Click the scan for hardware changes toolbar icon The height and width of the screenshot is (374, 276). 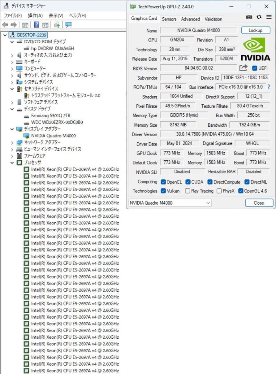[x=57, y=25]
